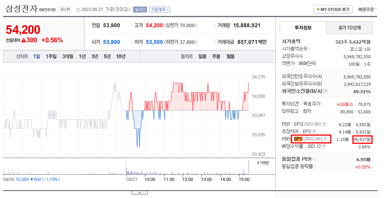
Task: Open help icon beside PER EPS(2022.06)
Action: click(324, 124)
